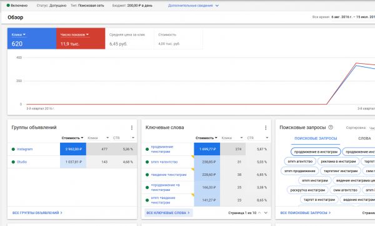Open the Число показов metric dropdown on red tile

[74, 35]
